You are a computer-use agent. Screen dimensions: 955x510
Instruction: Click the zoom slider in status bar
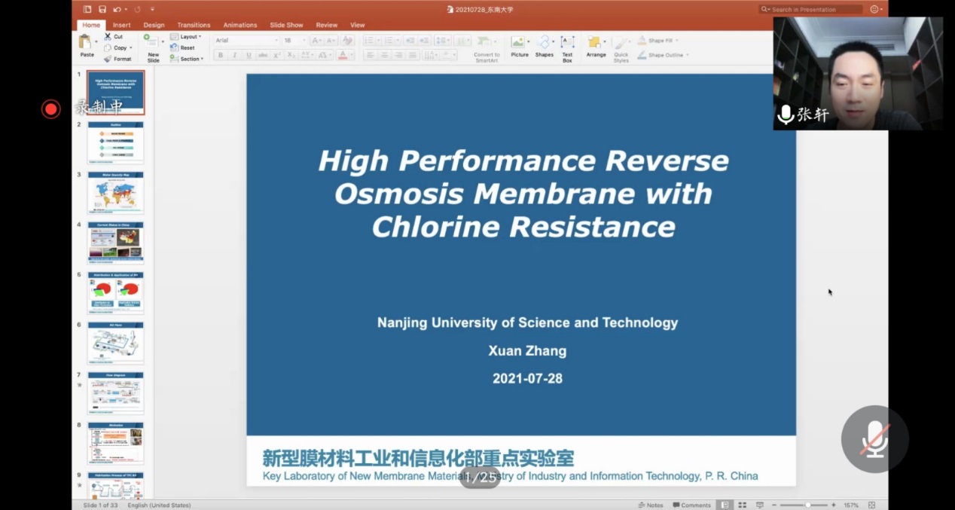807,505
